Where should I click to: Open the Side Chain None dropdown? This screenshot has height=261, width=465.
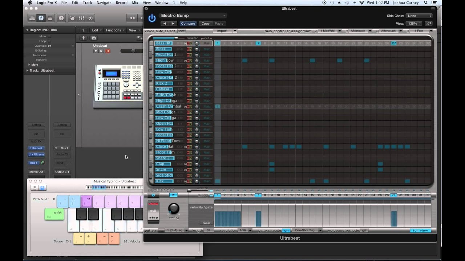tap(420, 16)
